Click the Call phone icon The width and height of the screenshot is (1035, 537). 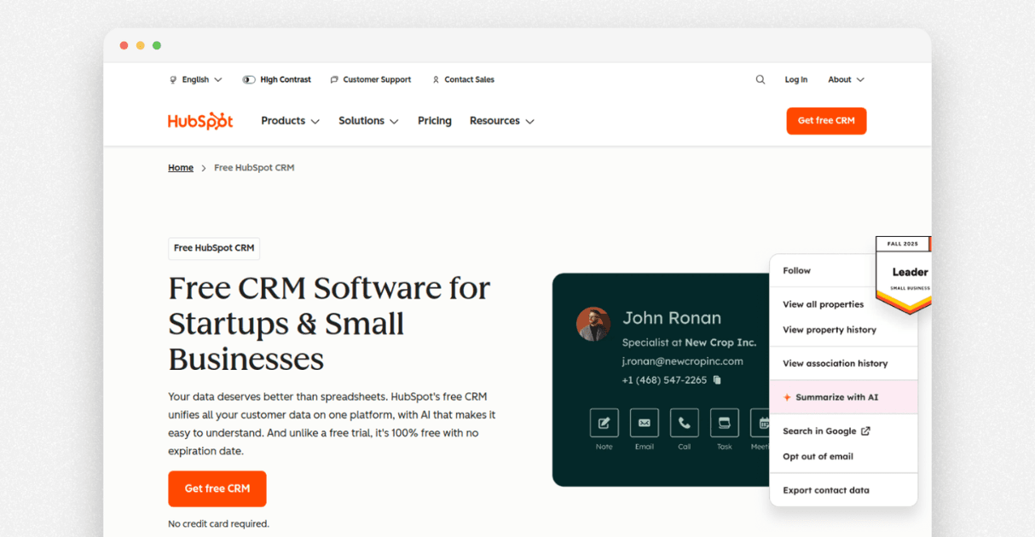pos(684,423)
